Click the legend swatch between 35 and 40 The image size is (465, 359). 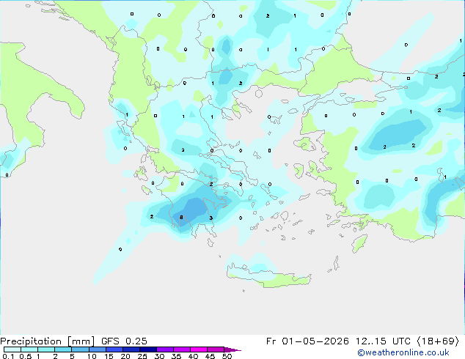tap(182, 349)
